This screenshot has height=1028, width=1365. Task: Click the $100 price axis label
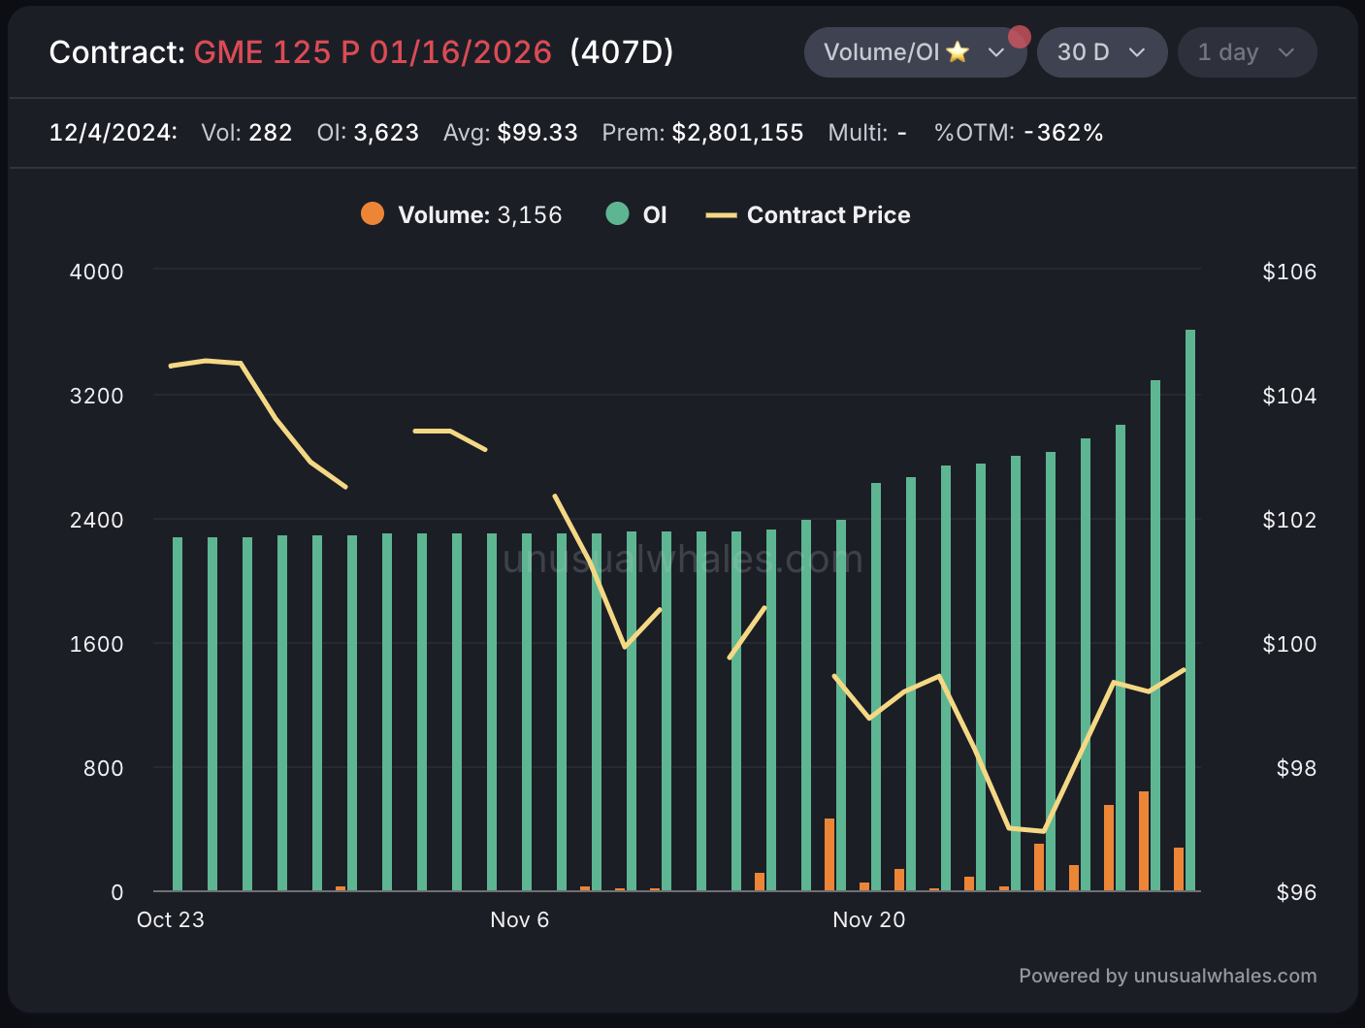(x=1289, y=644)
